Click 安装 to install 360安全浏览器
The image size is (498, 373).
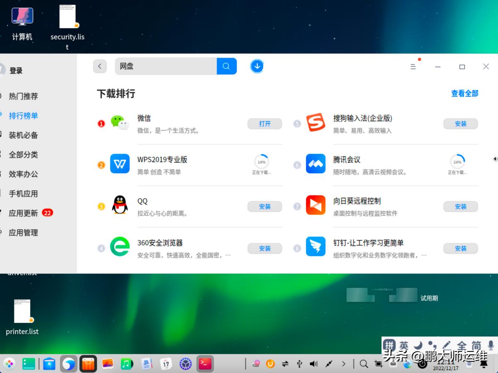264,248
